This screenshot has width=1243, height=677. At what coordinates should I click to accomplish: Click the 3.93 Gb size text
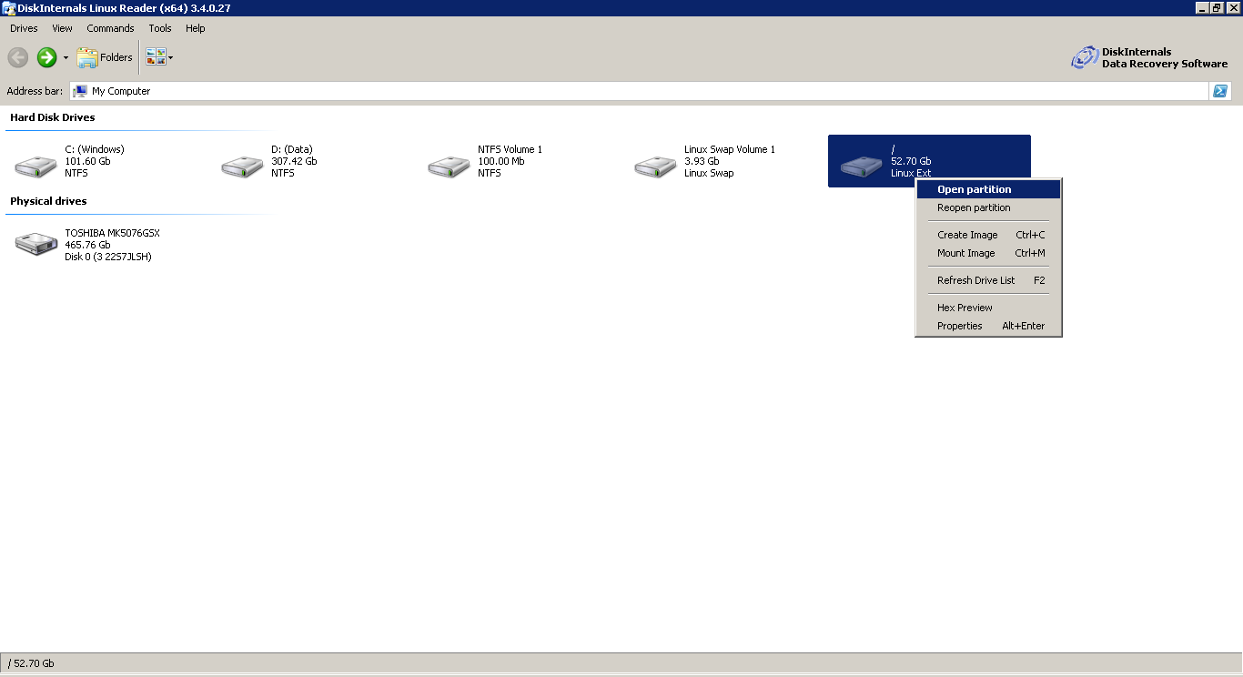point(702,161)
